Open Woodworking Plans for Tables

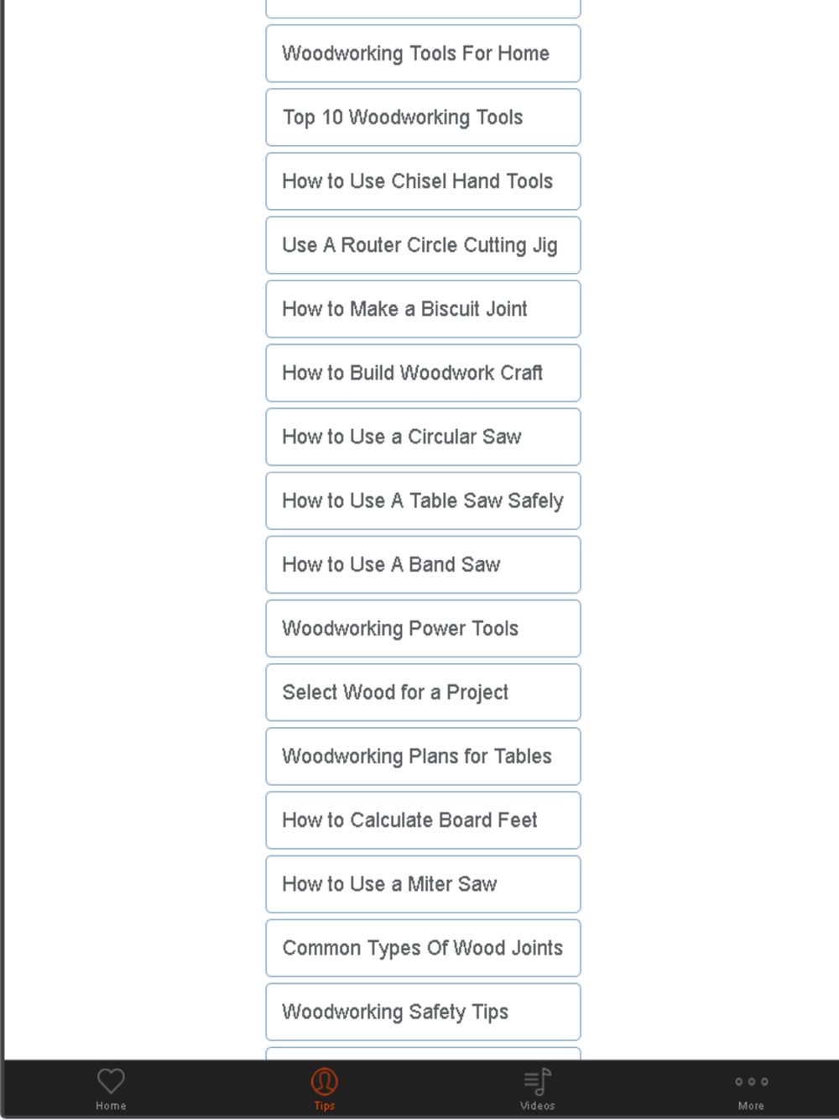pos(423,756)
